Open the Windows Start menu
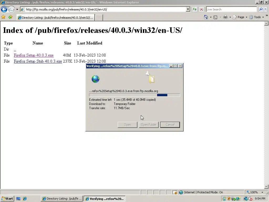This screenshot has width=269, height=202. point(7,199)
